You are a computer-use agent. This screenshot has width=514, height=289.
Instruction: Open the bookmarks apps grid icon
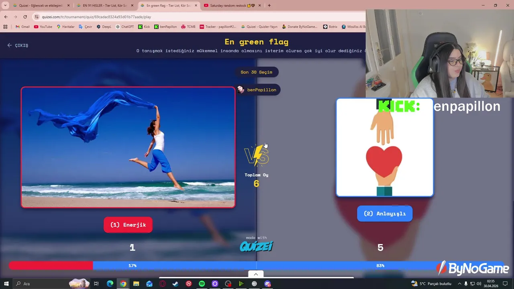[5, 27]
